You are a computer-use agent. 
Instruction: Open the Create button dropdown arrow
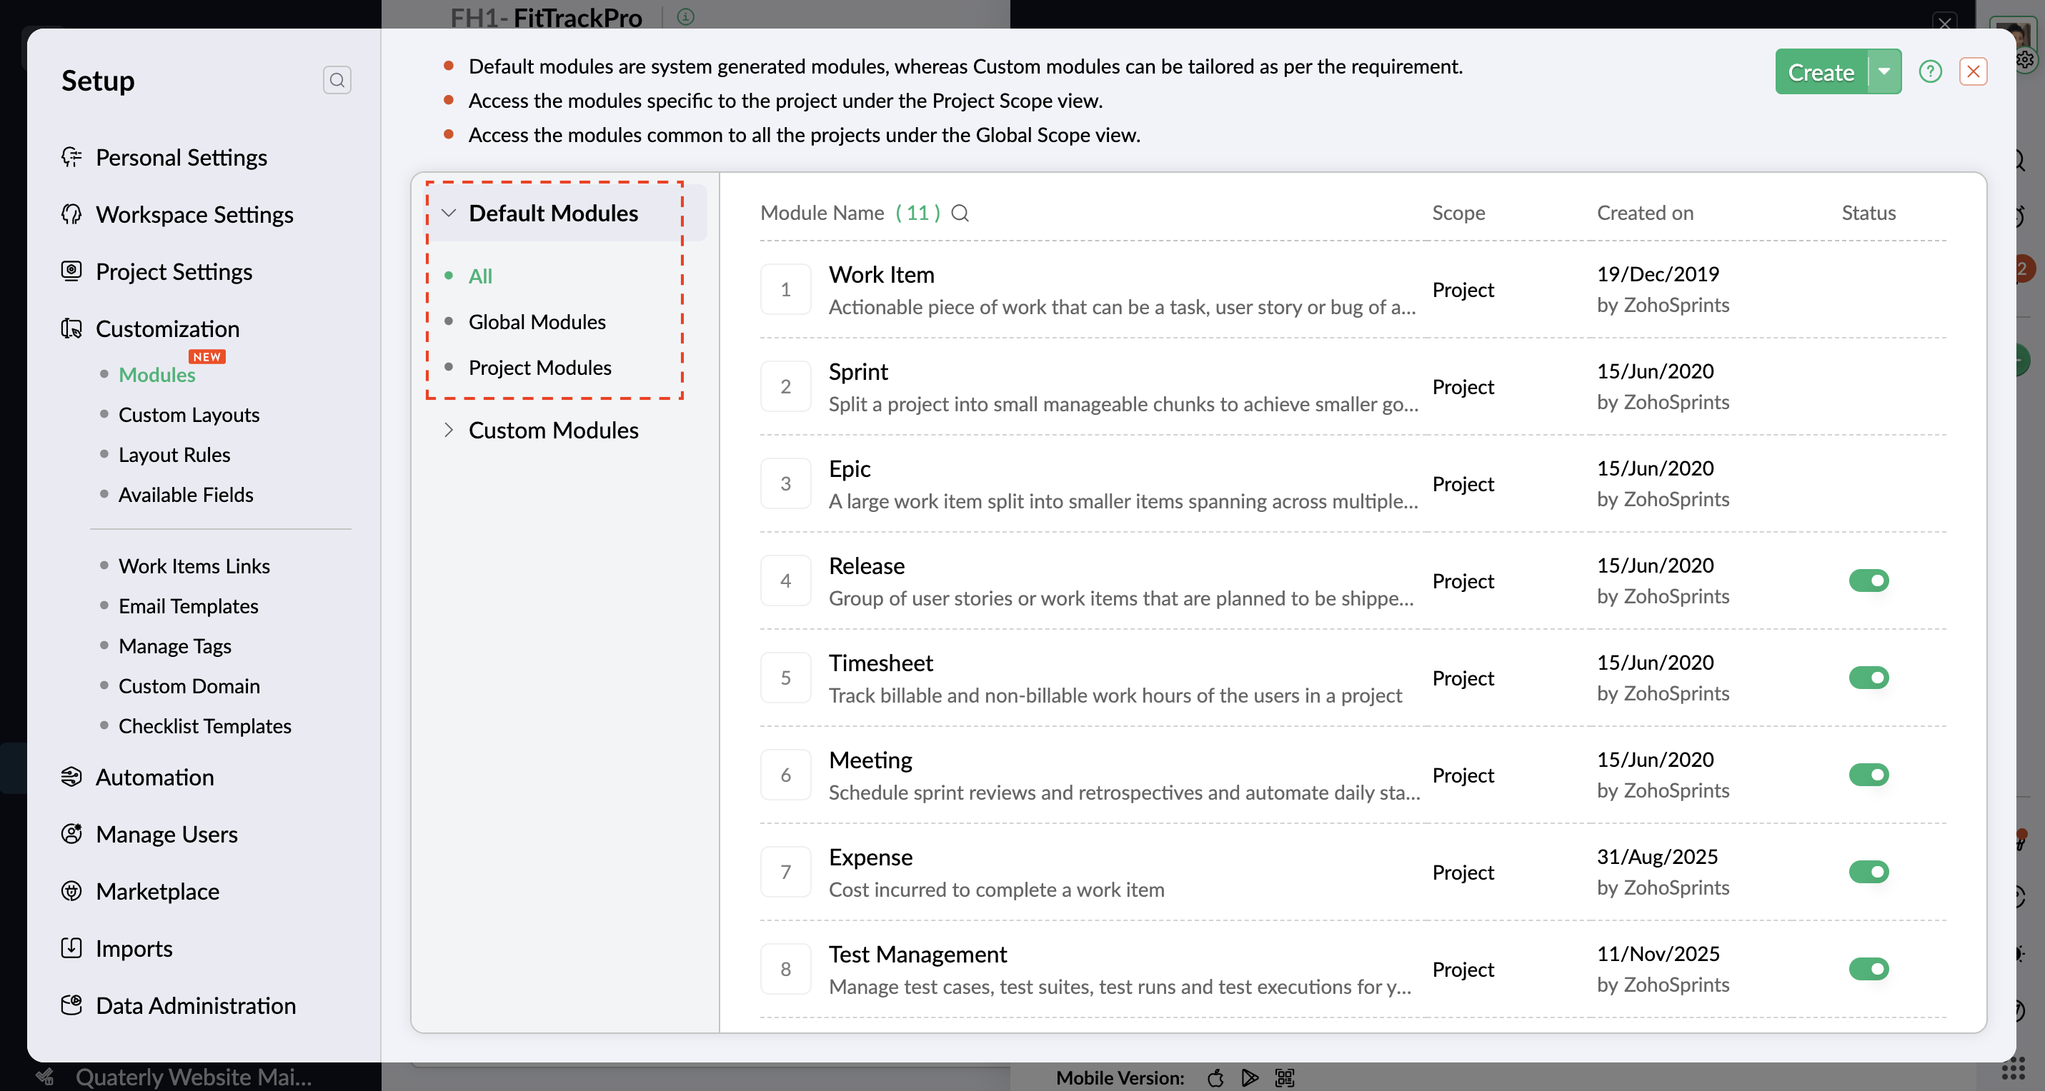coord(1884,72)
